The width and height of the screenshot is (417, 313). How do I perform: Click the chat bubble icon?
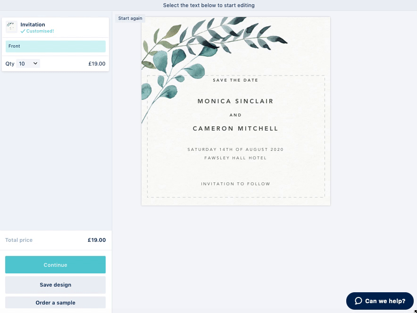[x=358, y=301]
